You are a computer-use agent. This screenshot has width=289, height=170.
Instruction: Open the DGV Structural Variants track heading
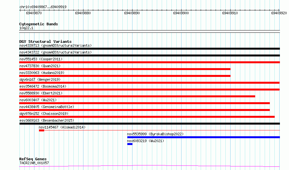[45, 42]
